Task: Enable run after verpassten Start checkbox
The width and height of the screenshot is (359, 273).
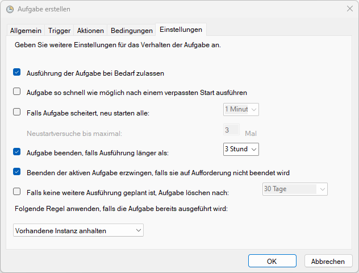Action: 16,92
